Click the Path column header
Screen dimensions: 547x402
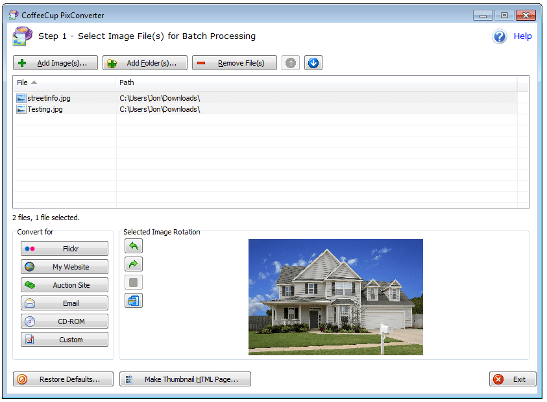click(316, 82)
